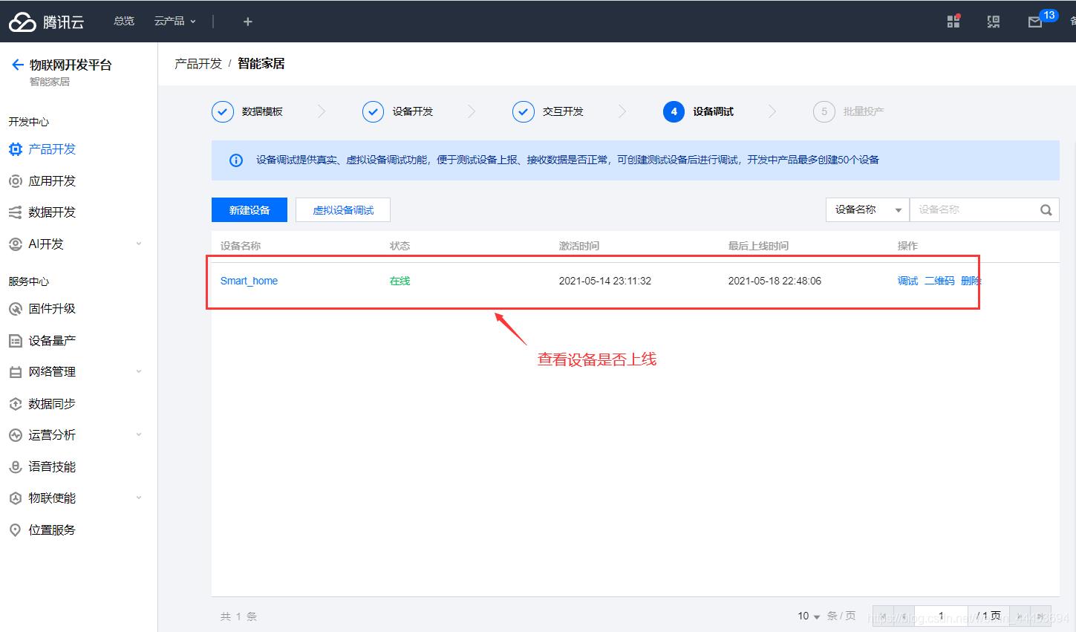Open 物联使能 in the sidebar
1076x632 pixels.
52,498
